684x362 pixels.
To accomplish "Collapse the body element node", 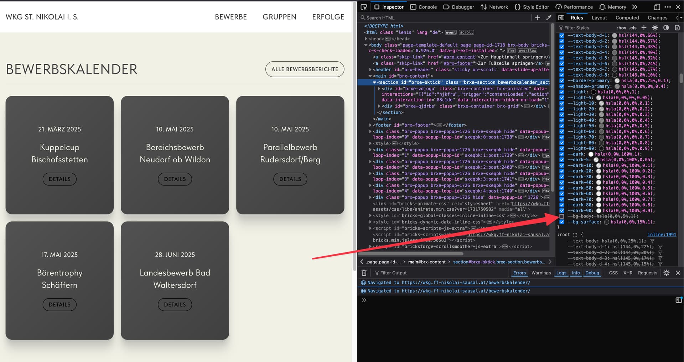I will (x=366, y=45).
